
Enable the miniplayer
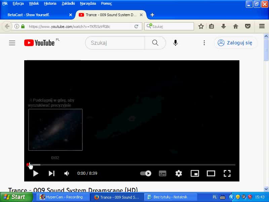(x=195, y=173)
